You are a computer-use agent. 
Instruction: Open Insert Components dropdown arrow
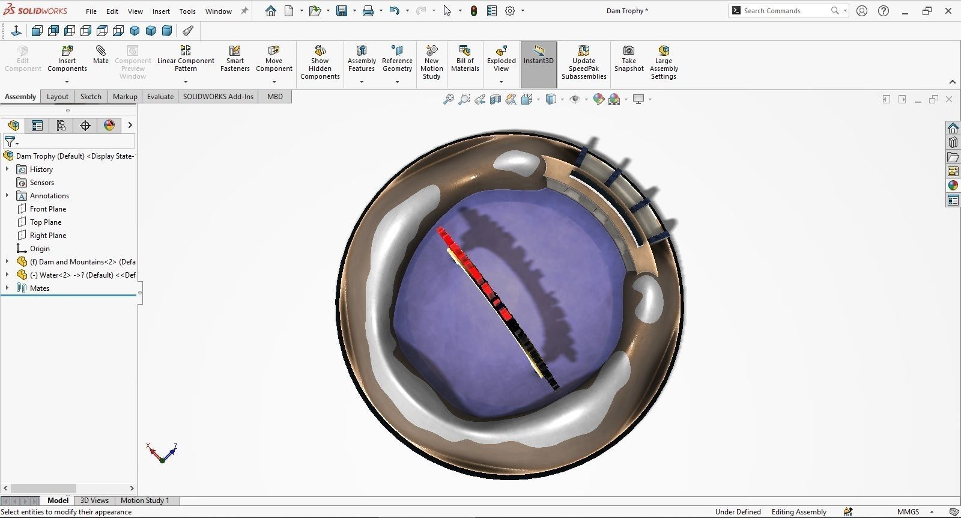67,82
